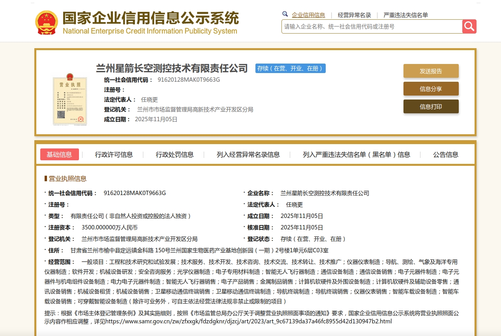501x336 pixels.
Task: Open the business license thumbnail image
Action: 70,99
